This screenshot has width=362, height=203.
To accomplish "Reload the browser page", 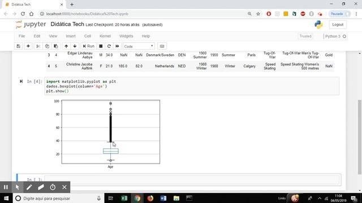I will click(23, 14).
